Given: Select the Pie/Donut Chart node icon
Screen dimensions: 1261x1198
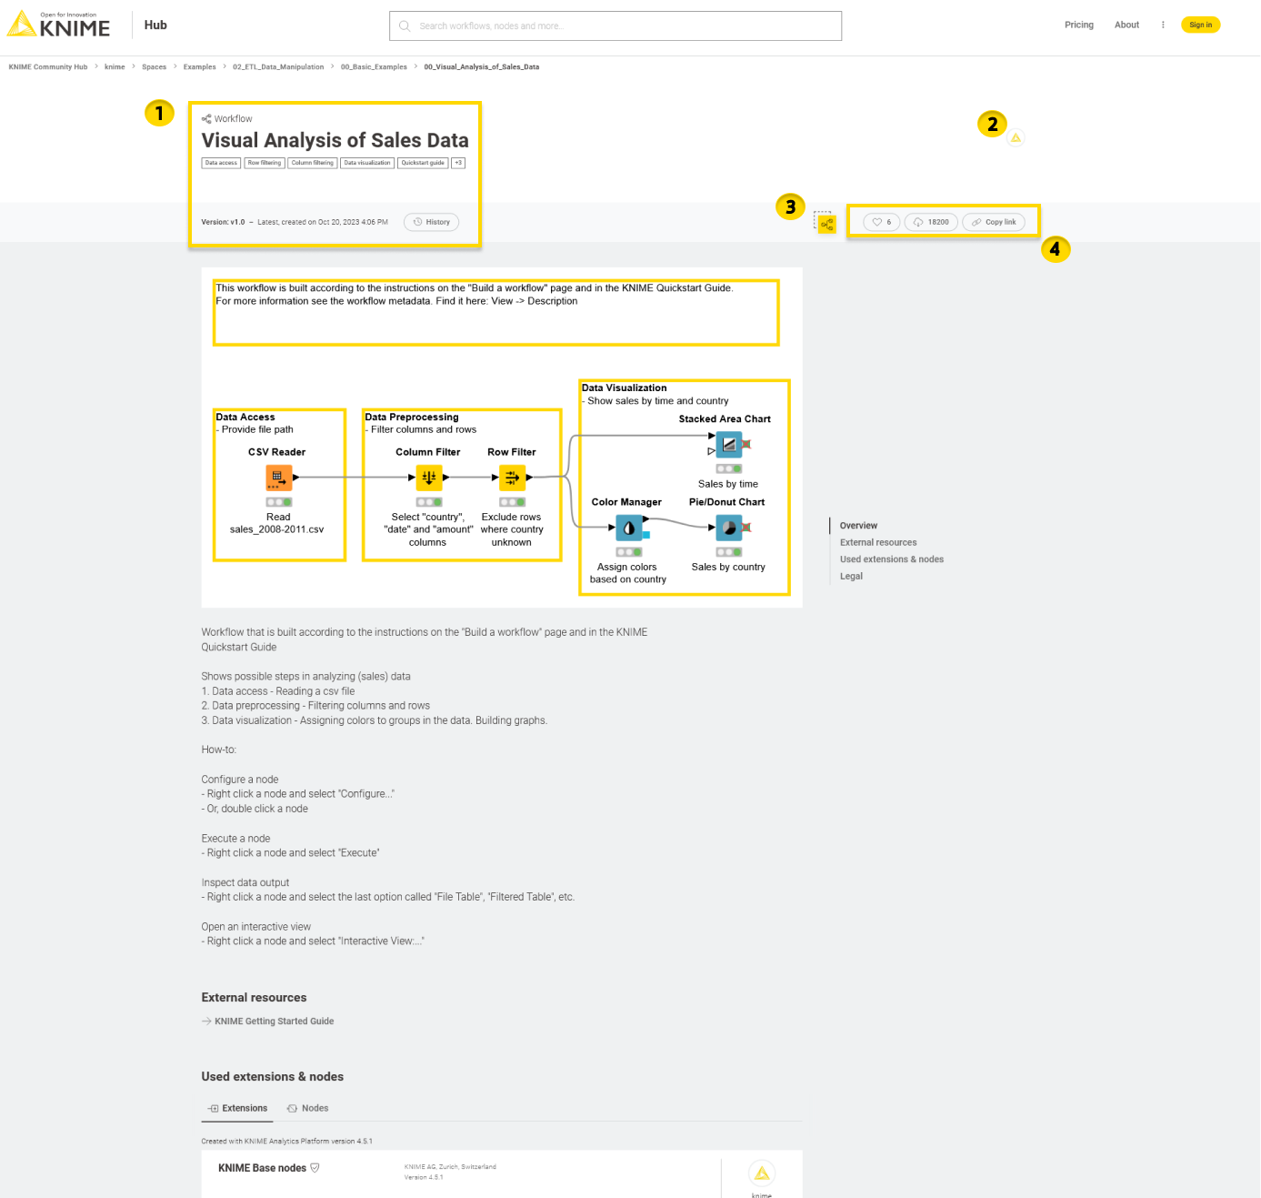Looking at the screenshot, I should coord(728,528).
